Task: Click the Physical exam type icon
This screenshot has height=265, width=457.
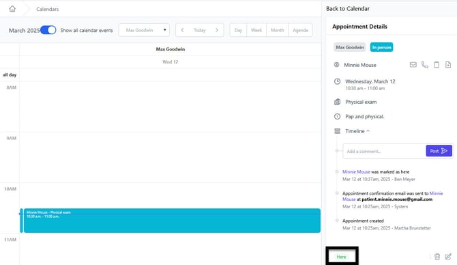Action: point(337,102)
